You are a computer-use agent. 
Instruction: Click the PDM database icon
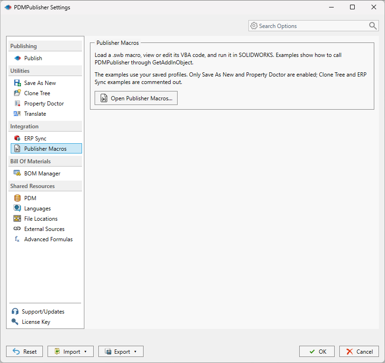click(x=17, y=198)
